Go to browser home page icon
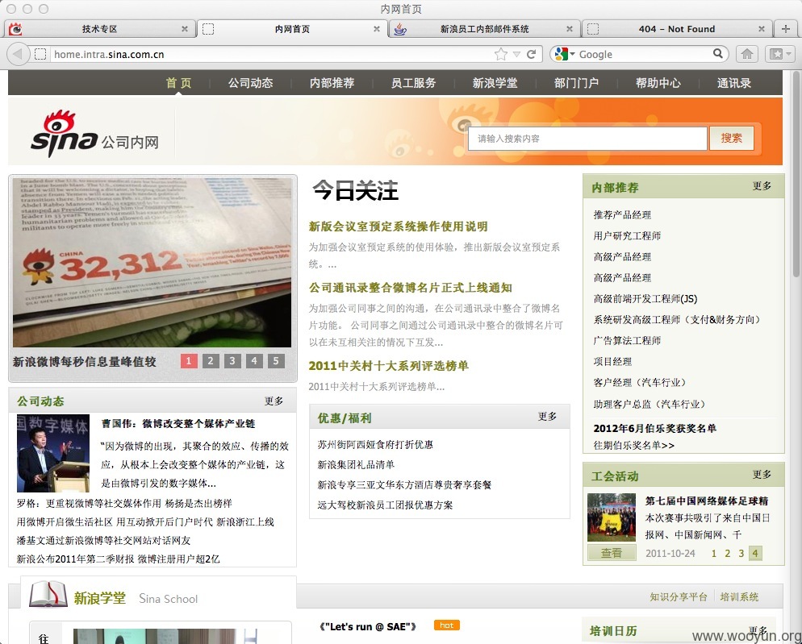 point(747,54)
